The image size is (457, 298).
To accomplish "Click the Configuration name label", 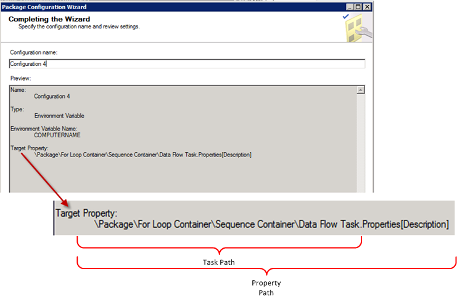I will (34, 52).
